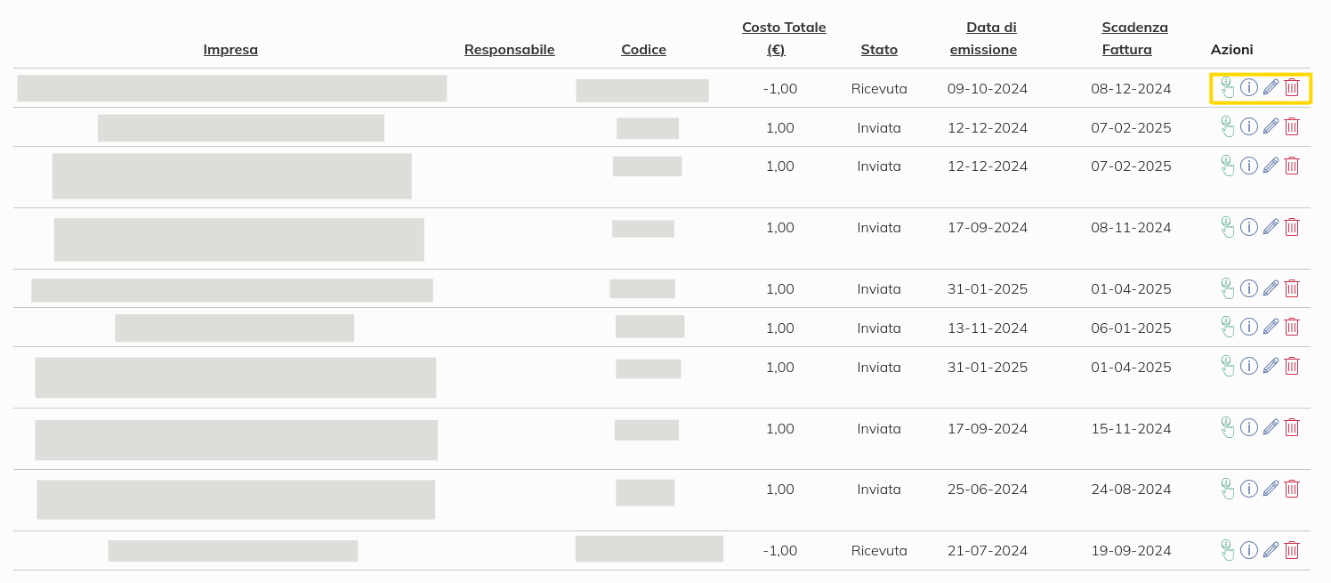Sort by Scadenza Fattura header
The height and width of the screenshot is (583, 1331).
coord(1133,38)
